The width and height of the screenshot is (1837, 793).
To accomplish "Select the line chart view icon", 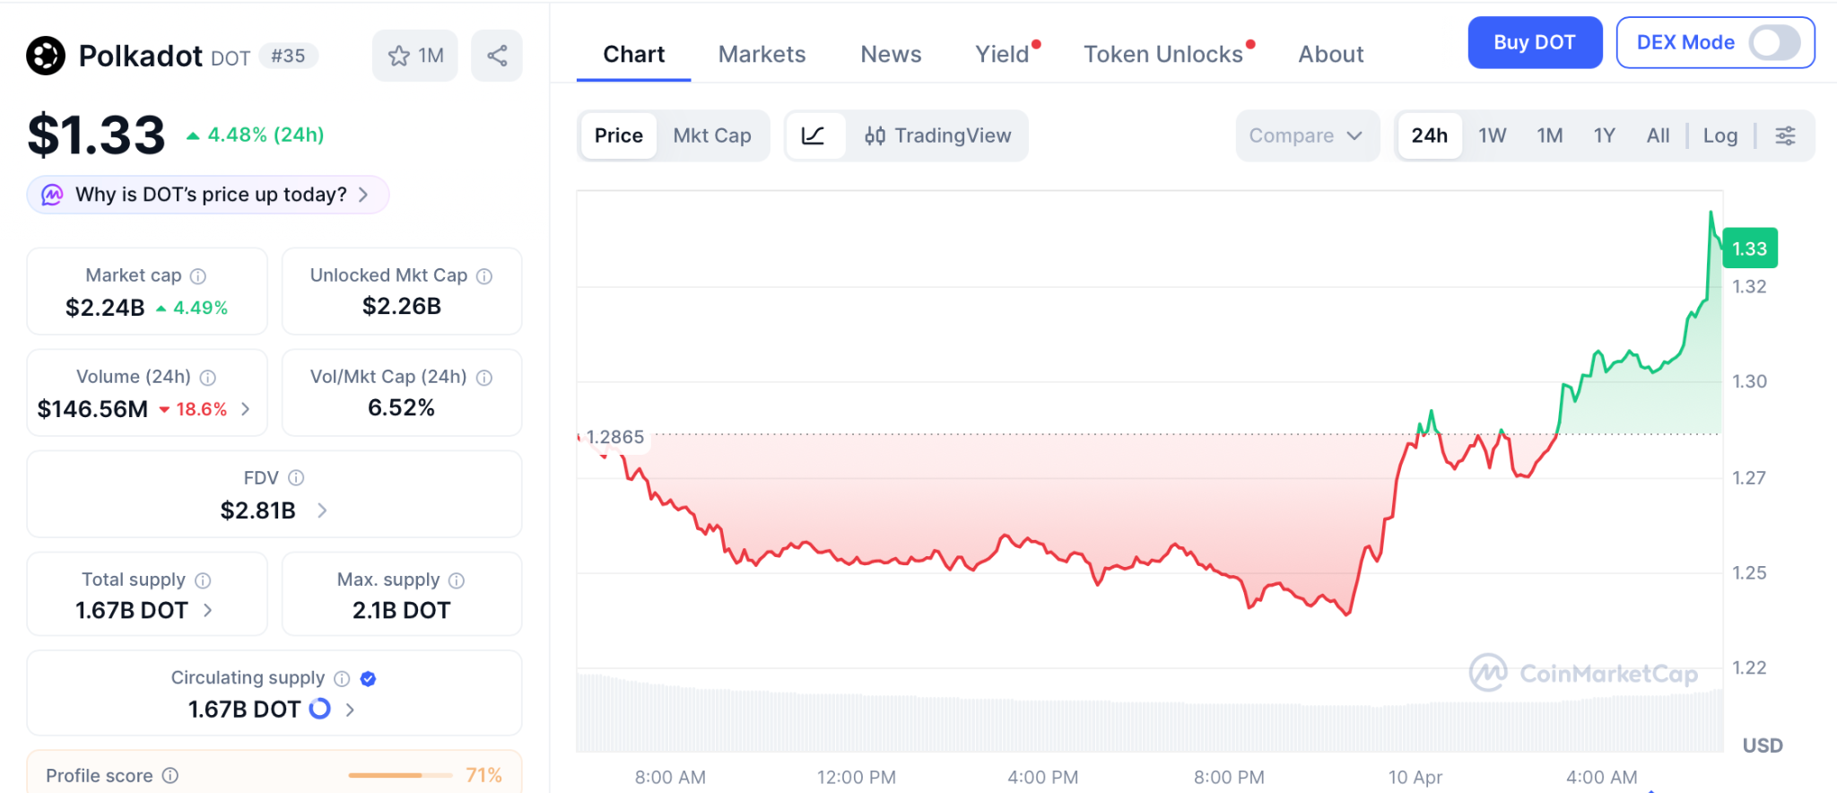I will (x=814, y=135).
